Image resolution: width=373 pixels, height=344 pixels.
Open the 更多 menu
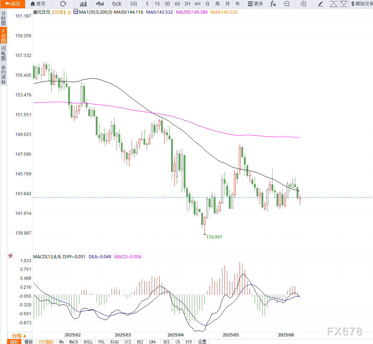pyautogui.click(x=255, y=4)
